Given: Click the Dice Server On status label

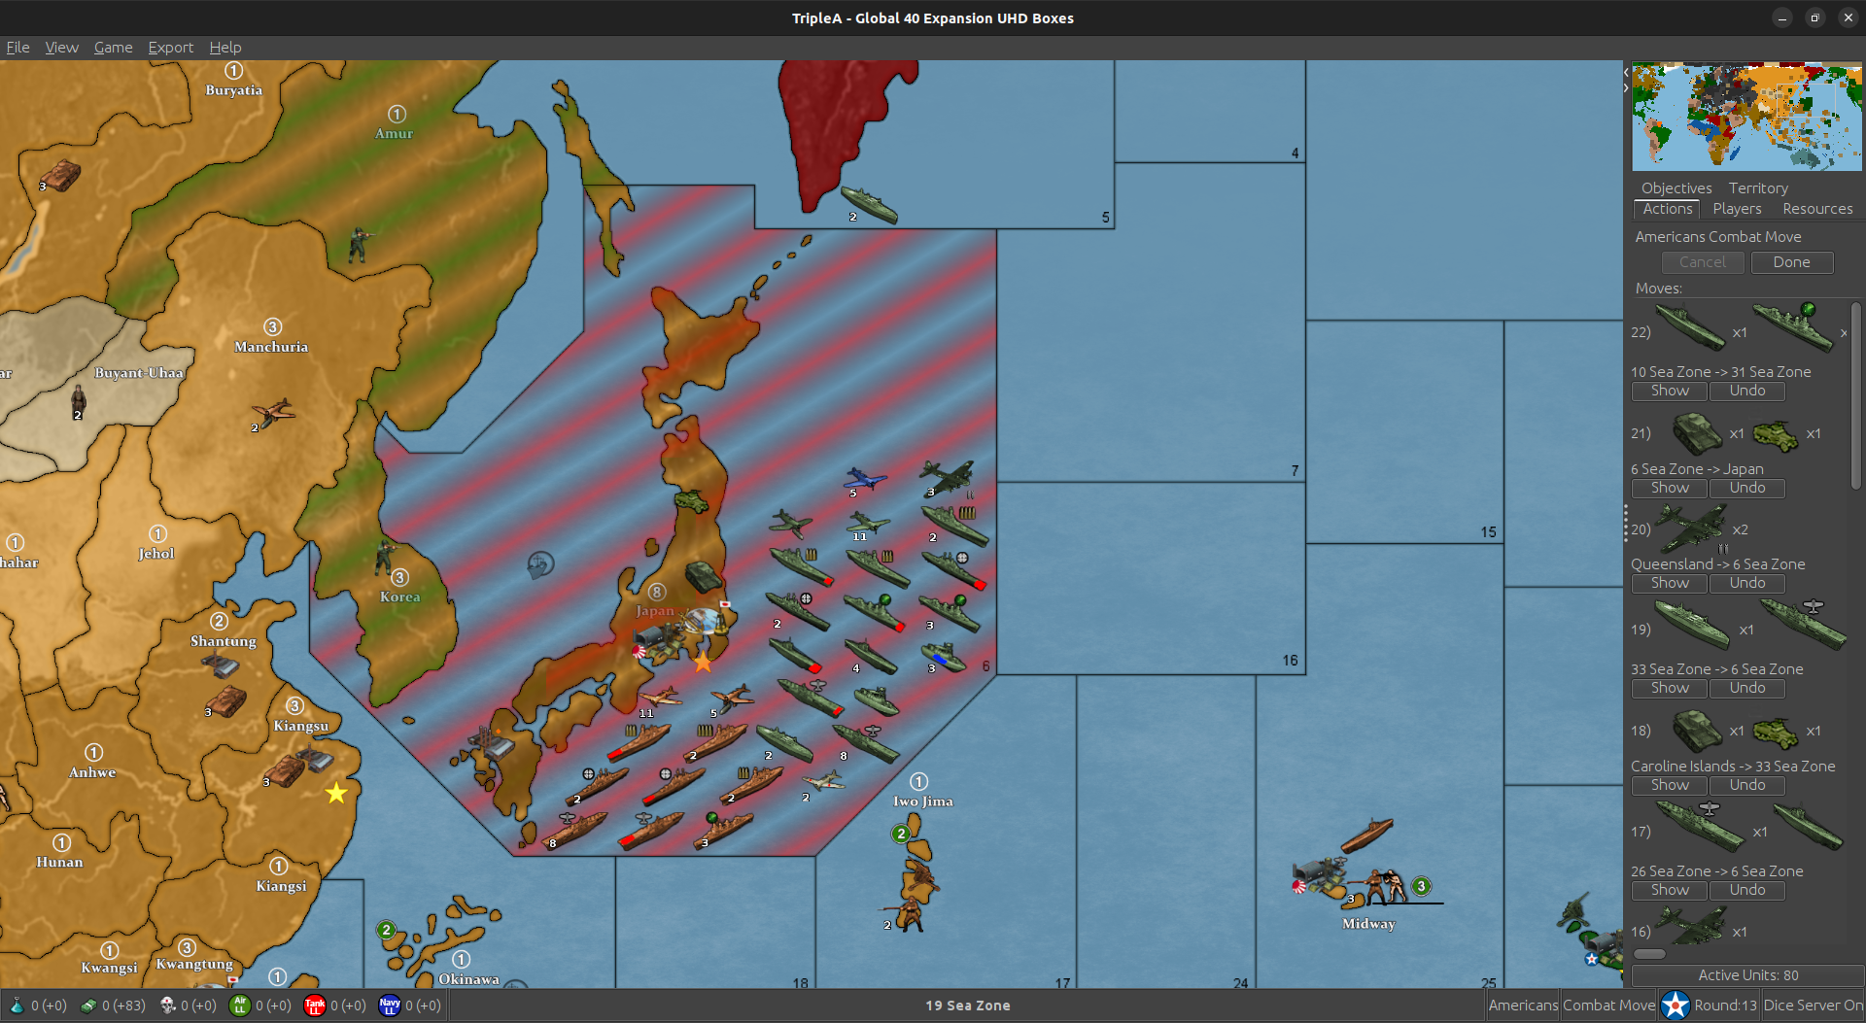Looking at the screenshot, I should point(1813,1006).
